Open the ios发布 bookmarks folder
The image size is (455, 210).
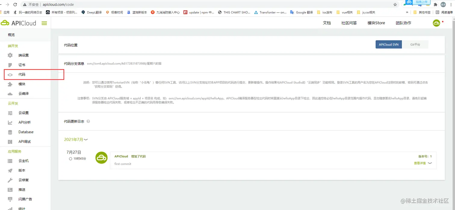pos(325,12)
